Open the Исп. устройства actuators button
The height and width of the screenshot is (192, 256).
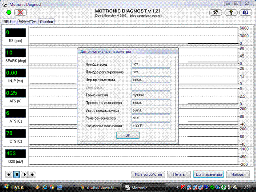(148, 174)
